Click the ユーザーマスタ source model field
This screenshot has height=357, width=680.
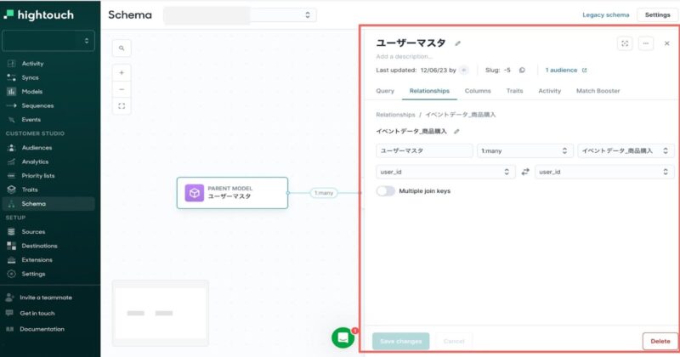pyautogui.click(x=424, y=150)
